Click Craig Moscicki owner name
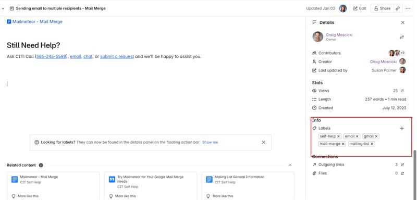Viewport: 417px width, 200px height. [x=339, y=35]
